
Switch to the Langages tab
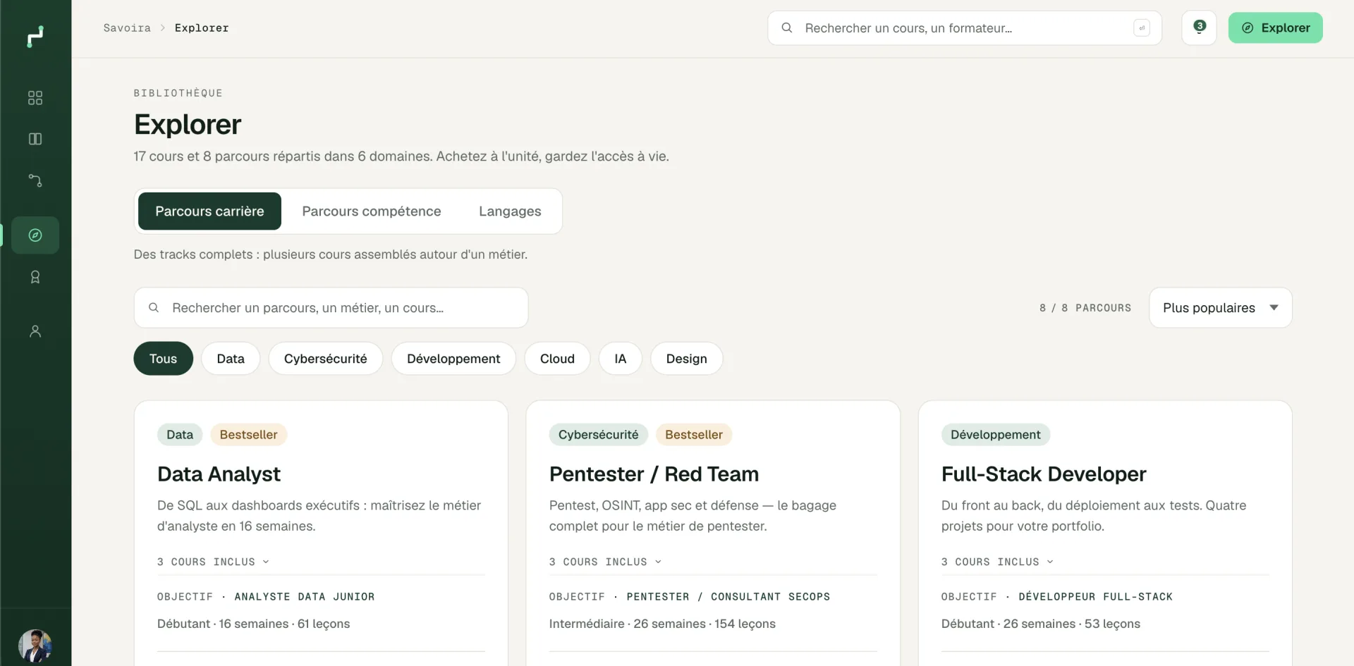coord(510,211)
